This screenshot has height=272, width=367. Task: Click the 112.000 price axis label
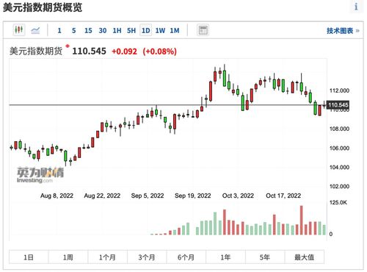point(339,90)
